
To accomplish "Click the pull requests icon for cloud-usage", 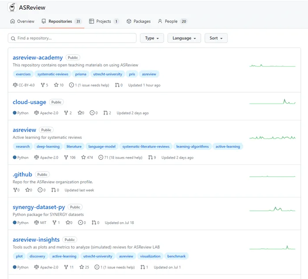I will pyautogui.click(x=105, y=113).
